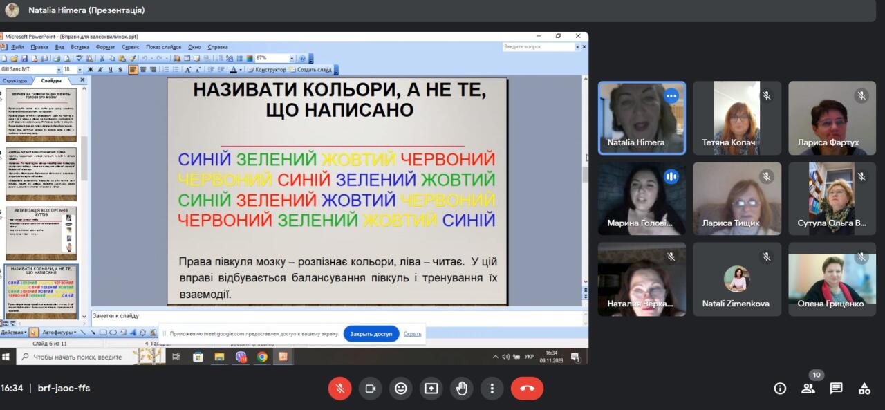Toggle Align Left highlighted button
885x410 pixels.
(133, 70)
